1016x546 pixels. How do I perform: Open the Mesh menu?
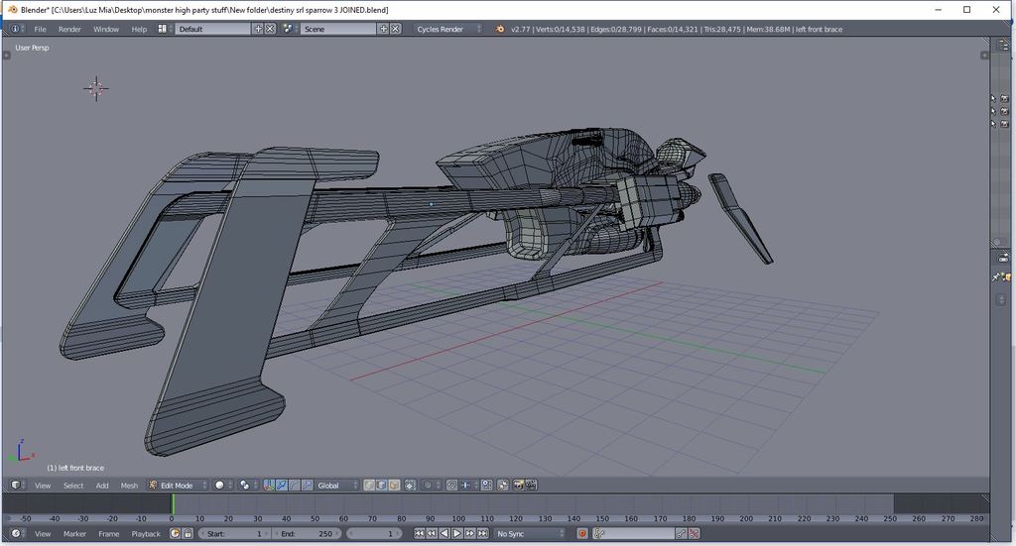(x=129, y=486)
